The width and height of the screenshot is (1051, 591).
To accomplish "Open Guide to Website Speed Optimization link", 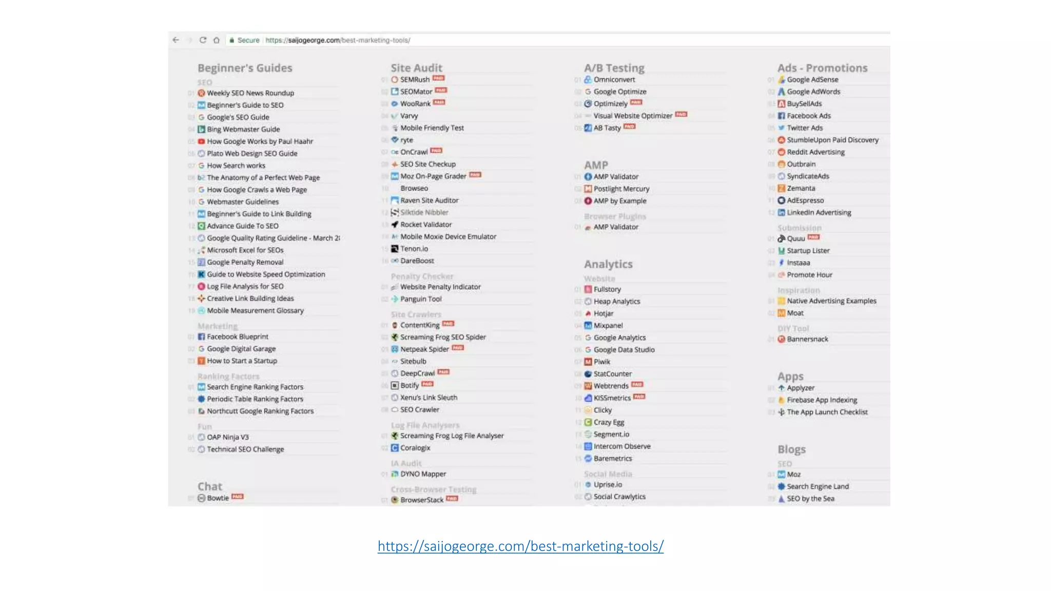I will (266, 274).
